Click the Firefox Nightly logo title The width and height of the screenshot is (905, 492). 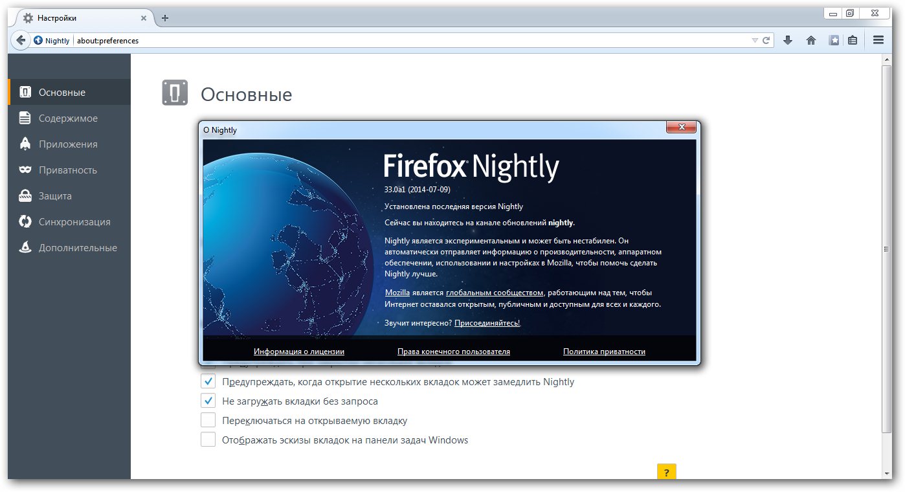(471, 166)
